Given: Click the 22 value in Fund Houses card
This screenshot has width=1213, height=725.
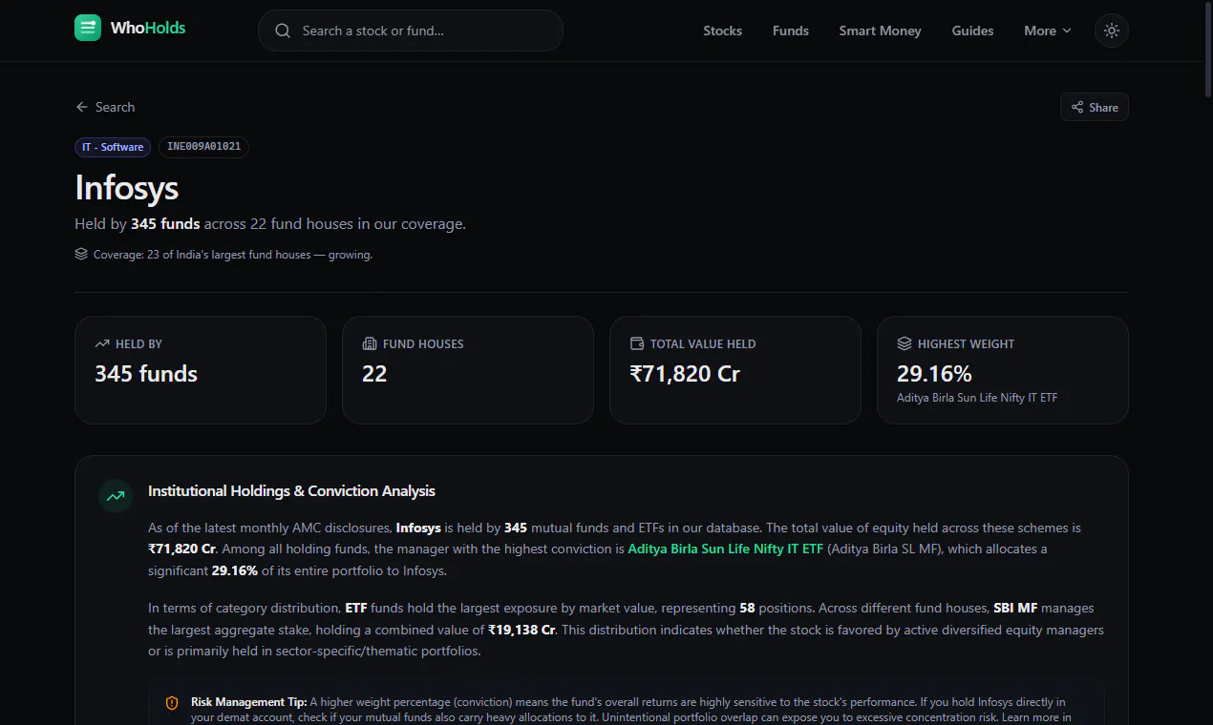Looking at the screenshot, I should tap(374, 374).
